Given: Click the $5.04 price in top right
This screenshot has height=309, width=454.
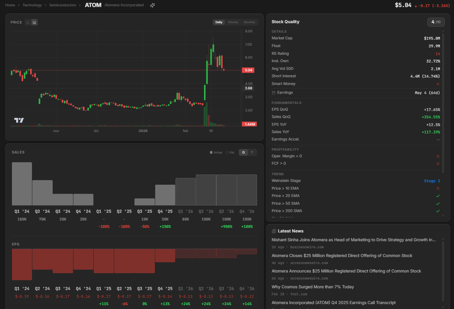Looking at the screenshot, I should click(x=403, y=5).
